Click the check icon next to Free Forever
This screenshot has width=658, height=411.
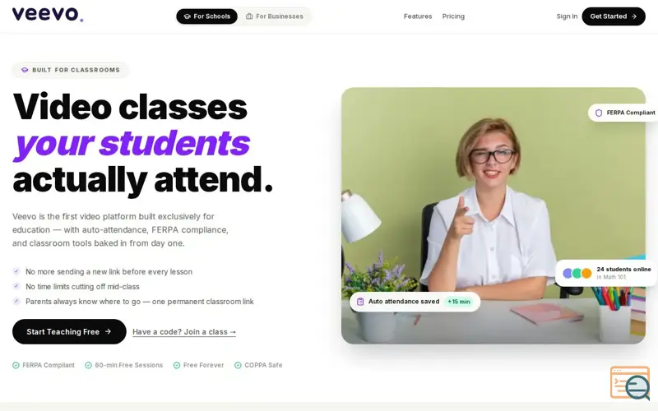[x=177, y=365]
